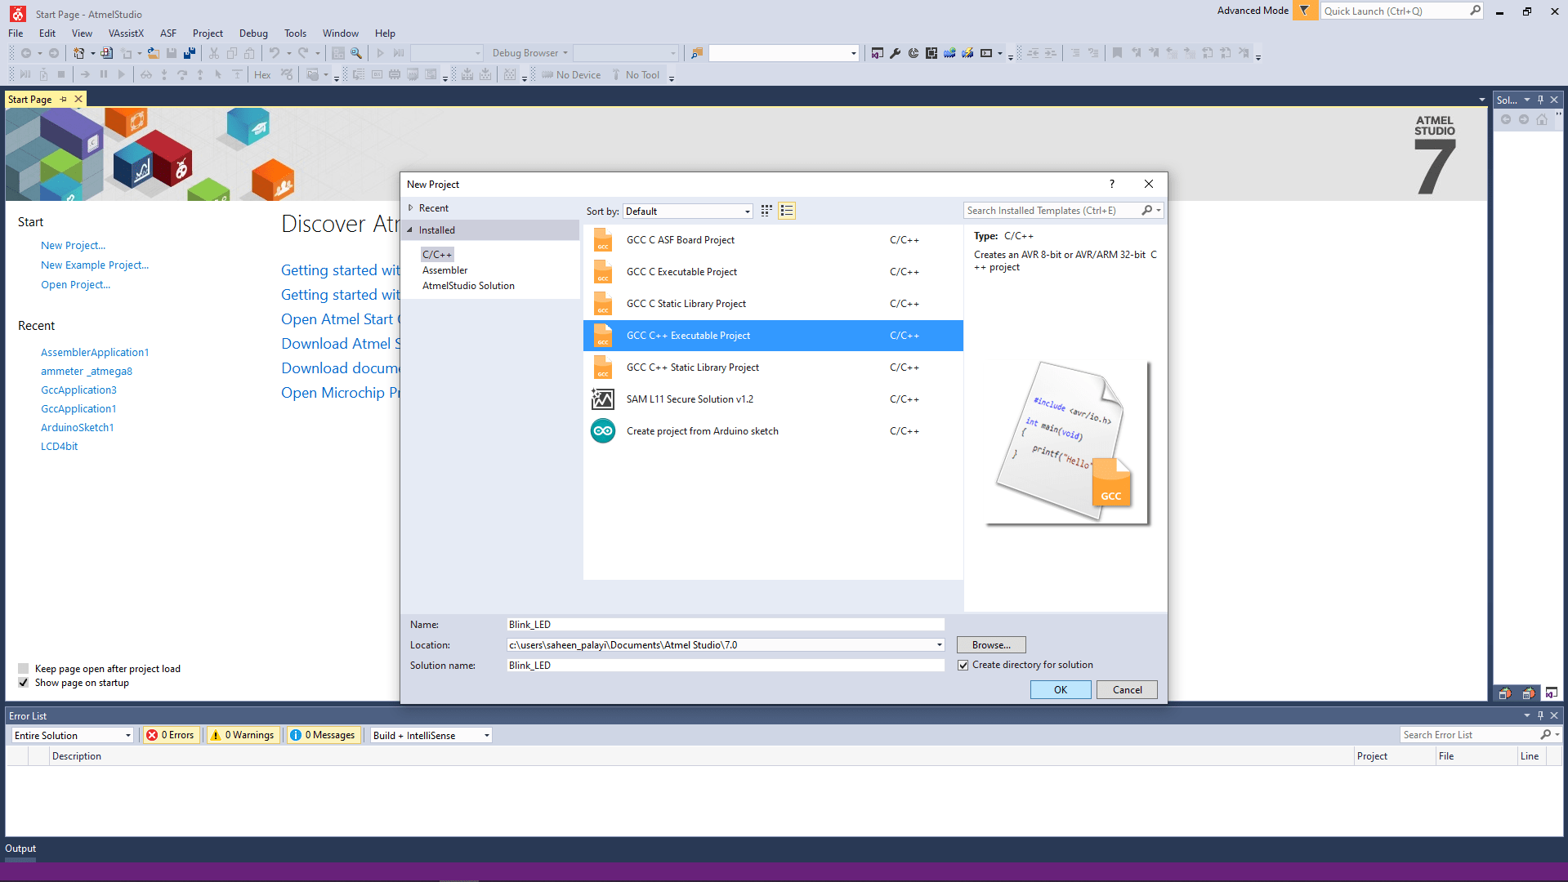This screenshot has height=882, width=1568.
Task: Toggle the 0 Messages filter button
Action: point(323,735)
